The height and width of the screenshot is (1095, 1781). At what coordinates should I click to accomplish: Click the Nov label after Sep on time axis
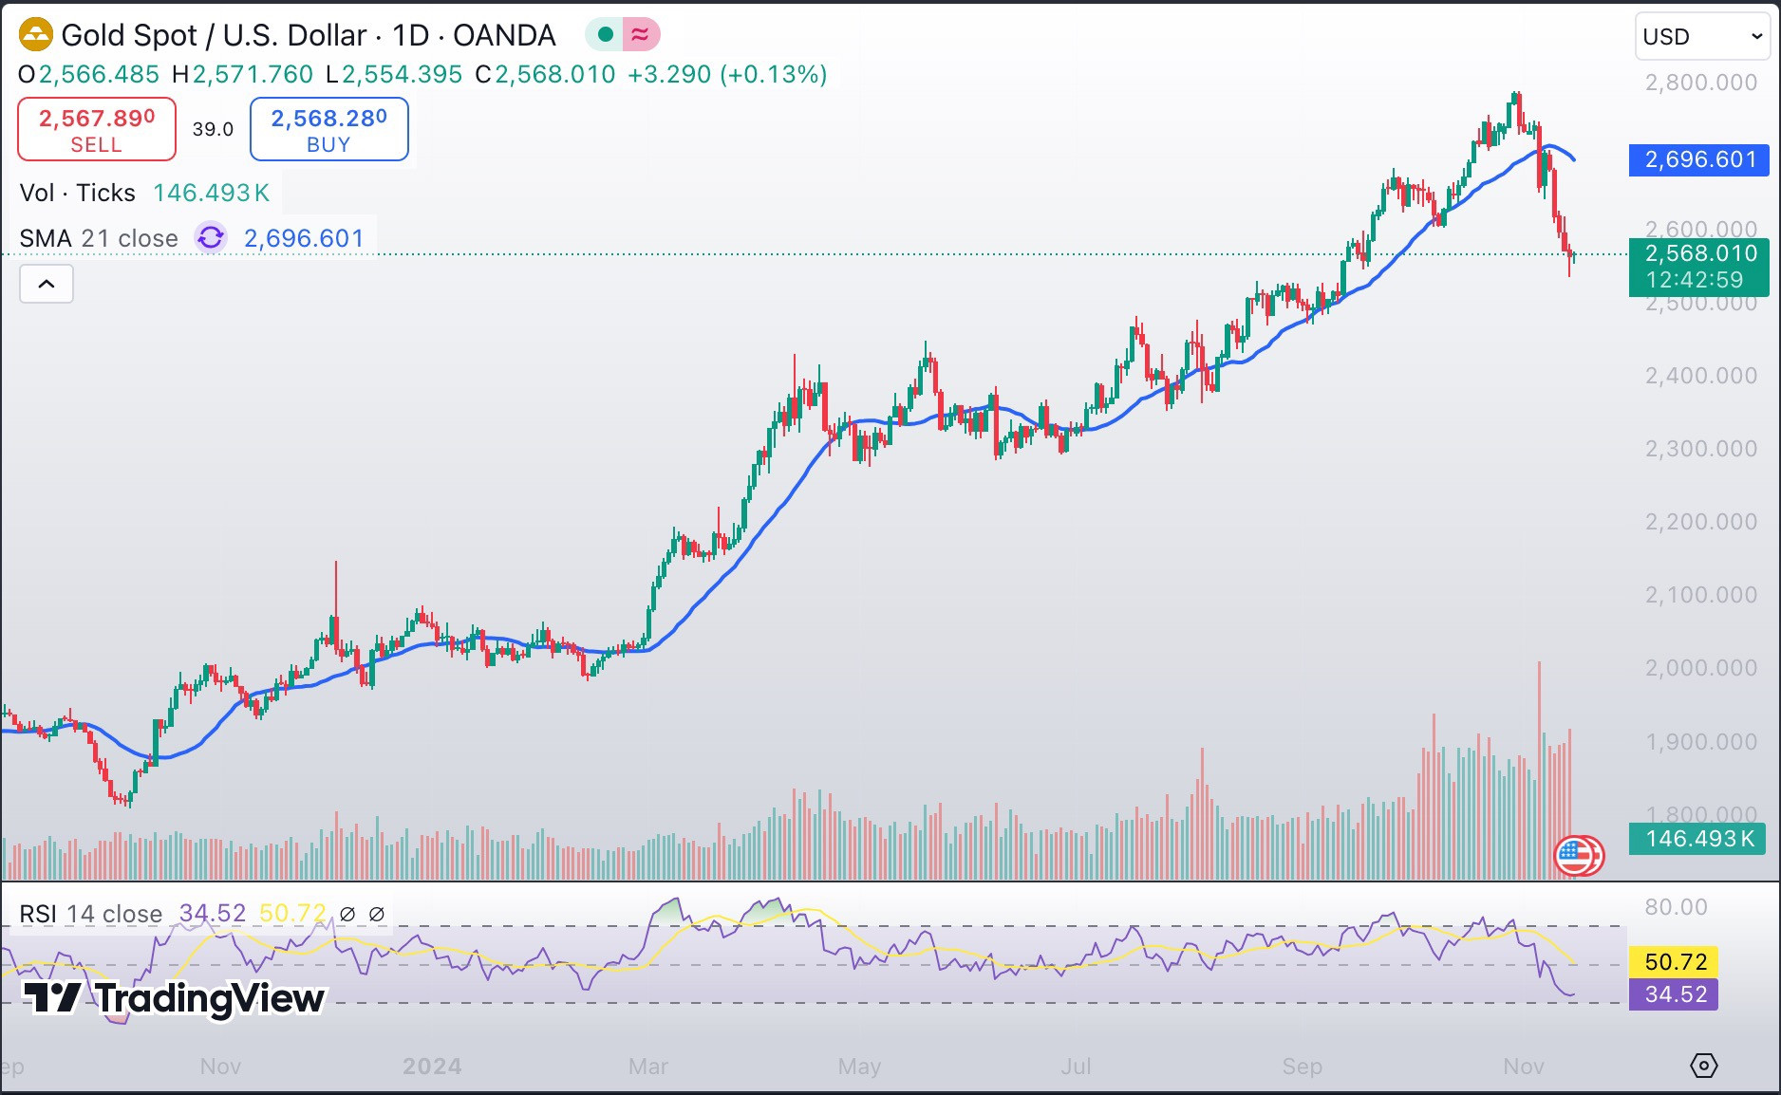point(1524,1067)
